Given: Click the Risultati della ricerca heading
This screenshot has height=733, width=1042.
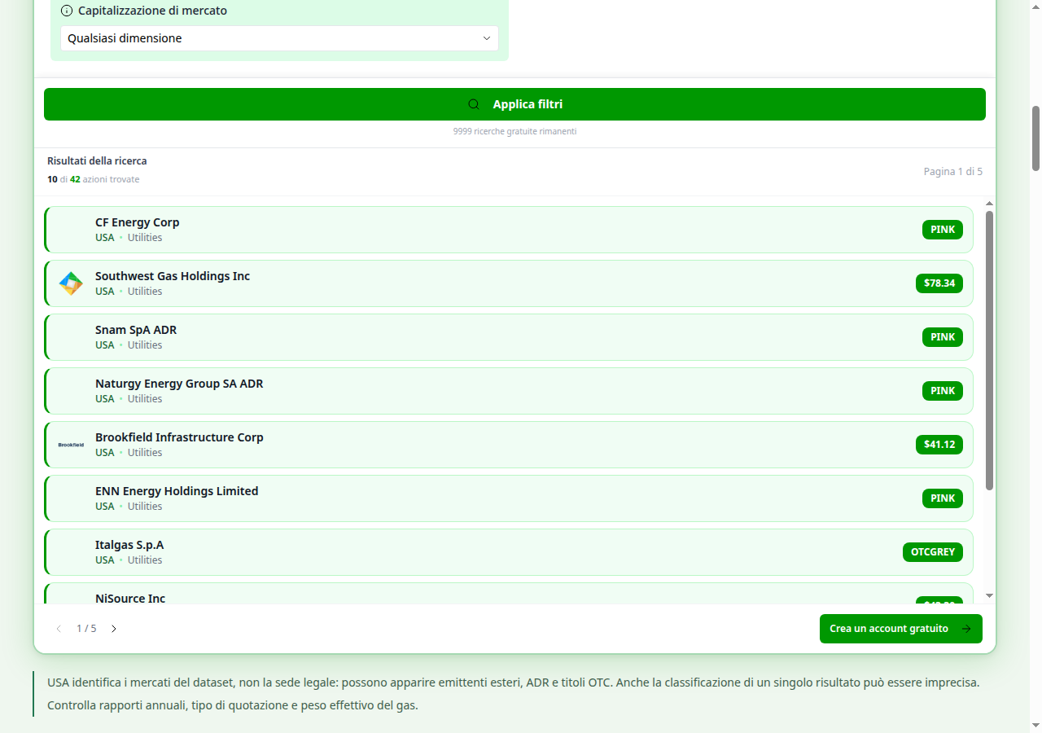Looking at the screenshot, I should [97, 161].
